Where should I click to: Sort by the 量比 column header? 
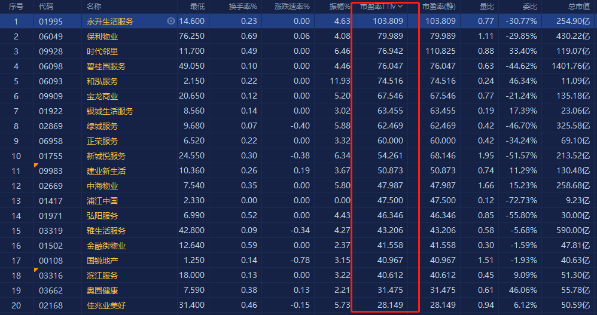pos(487,7)
